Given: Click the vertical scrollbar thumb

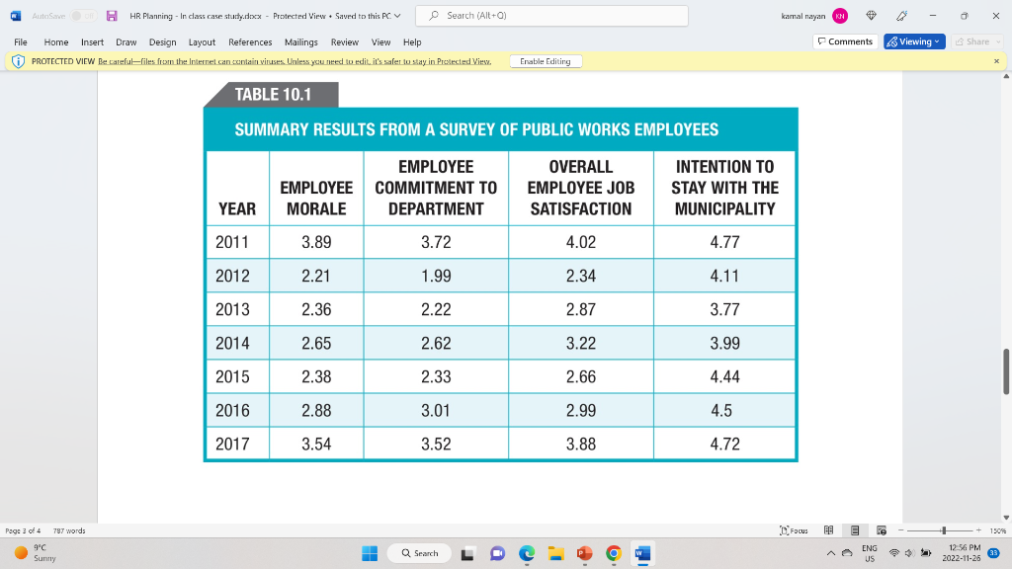Looking at the screenshot, I should click(1006, 371).
